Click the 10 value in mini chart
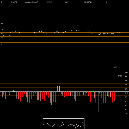Viewport: 129px width, 129px height. tap(83, 125)
